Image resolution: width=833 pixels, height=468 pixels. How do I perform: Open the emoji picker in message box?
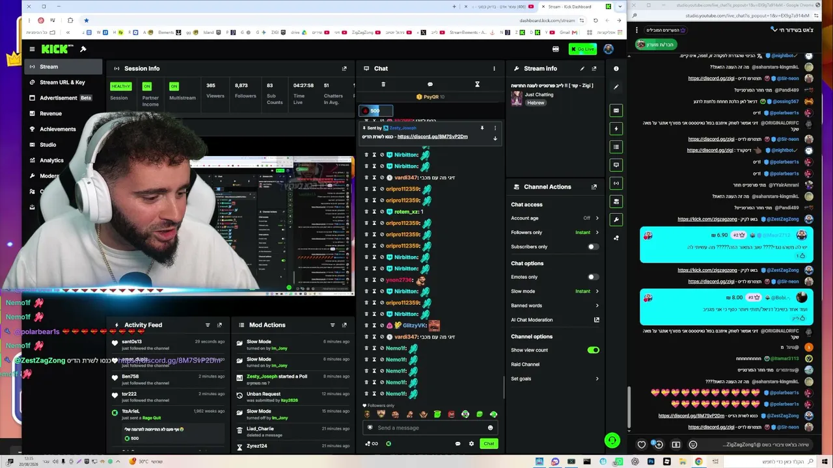tap(490, 428)
